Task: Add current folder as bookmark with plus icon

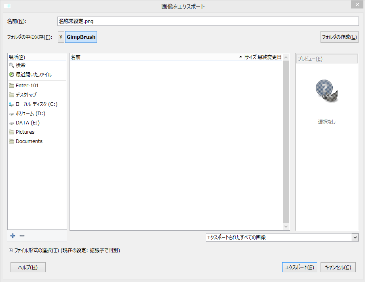Action: (12, 236)
